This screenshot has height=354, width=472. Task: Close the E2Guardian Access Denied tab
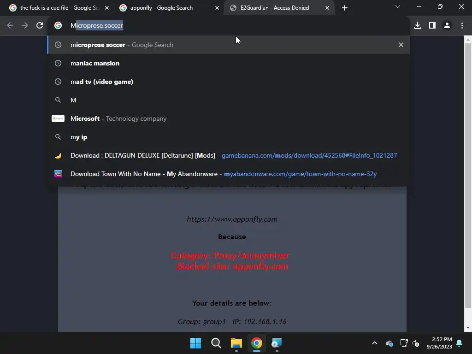point(327,8)
